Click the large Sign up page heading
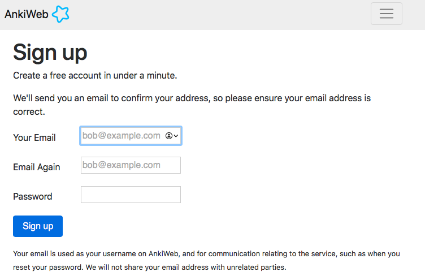This screenshot has height=280, width=425. (50, 53)
